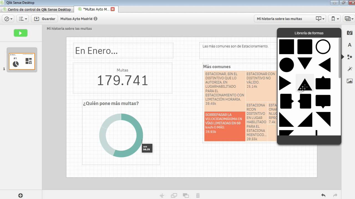355x199 pixels.
Task: Select the callout box with top pointer
Action: pos(323,83)
